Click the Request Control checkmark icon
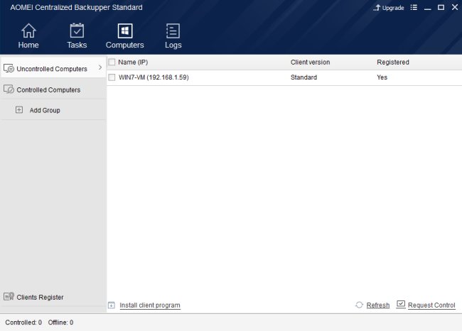This screenshot has height=331, width=462. [401, 304]
